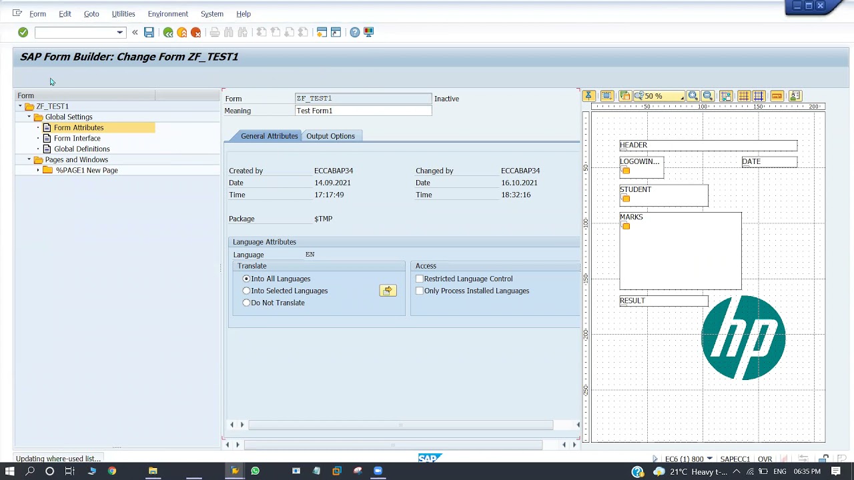Click the green Enter checkmark icon
Screen dimensions: 854x480
23,32
